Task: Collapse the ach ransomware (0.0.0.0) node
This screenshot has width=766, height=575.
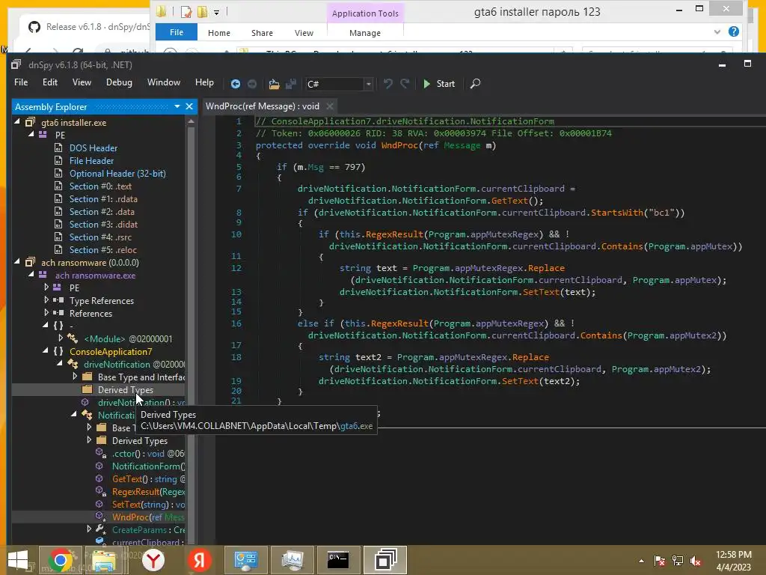Action: tap(17, 261)
